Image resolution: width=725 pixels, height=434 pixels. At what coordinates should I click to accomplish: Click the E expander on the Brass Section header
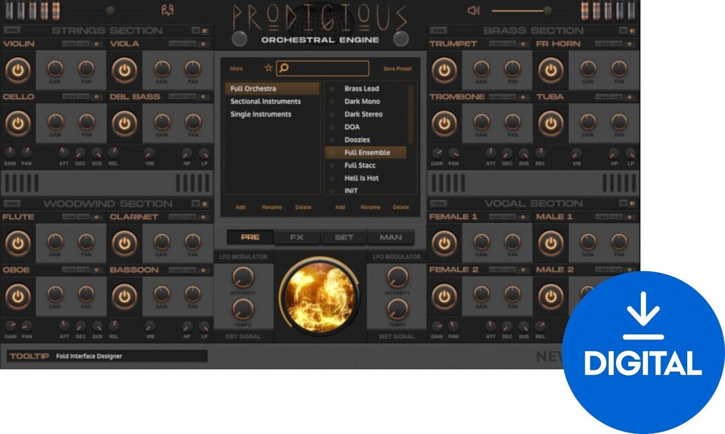click(633, 31)
